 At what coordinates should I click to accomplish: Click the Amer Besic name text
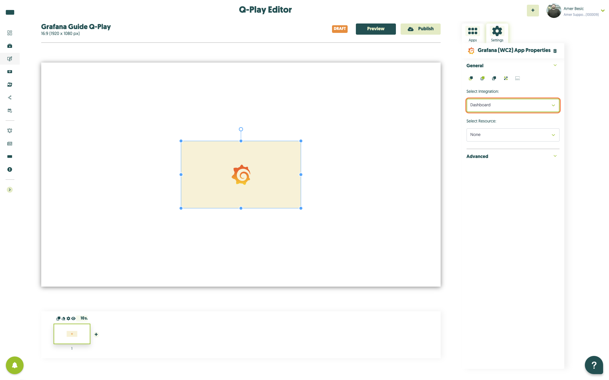[574, 9]
